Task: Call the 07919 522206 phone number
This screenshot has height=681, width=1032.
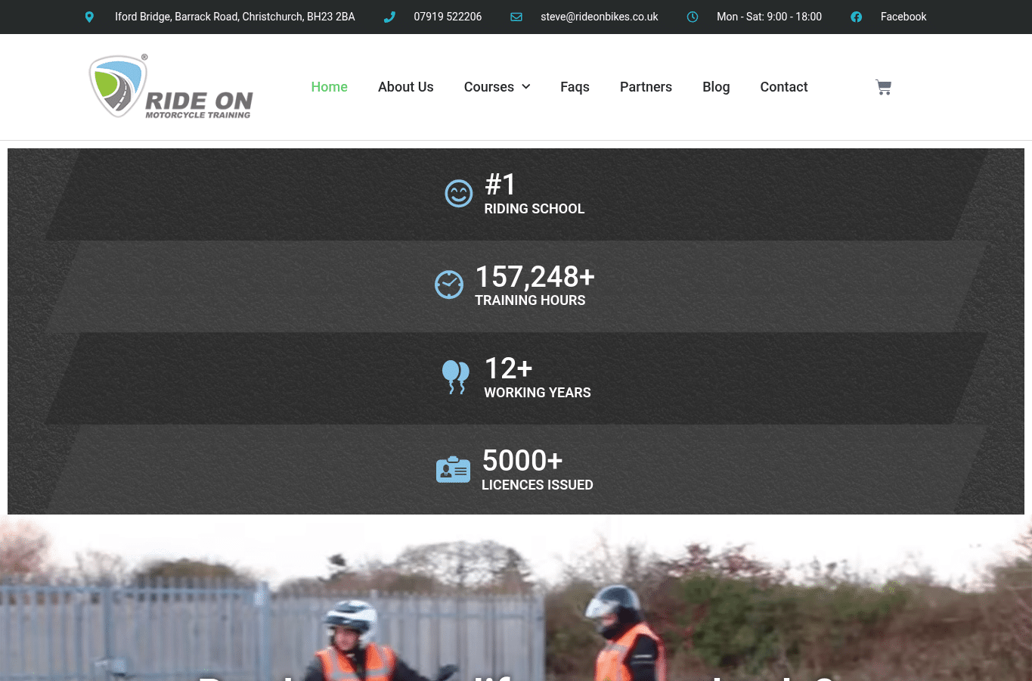Action: tap(448, 17)
